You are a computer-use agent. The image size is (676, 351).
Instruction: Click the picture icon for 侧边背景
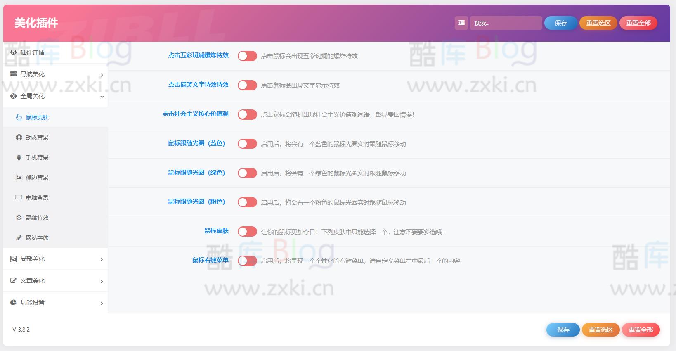(19, 178)
